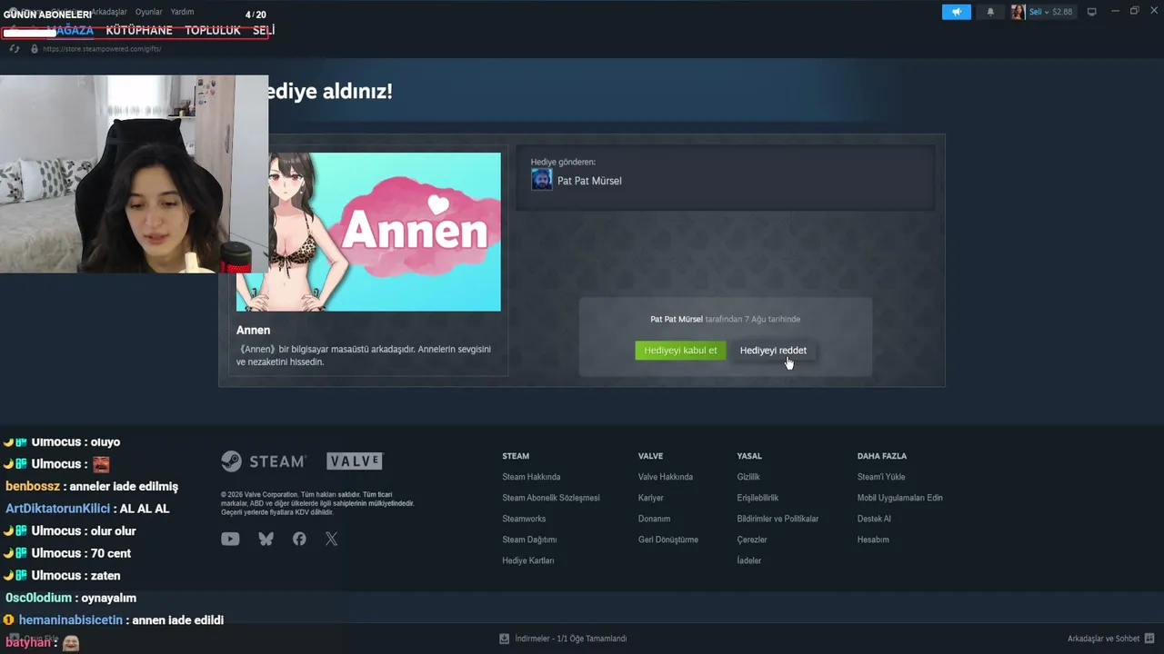Open the Arkadaşlar menu
The height and width of the screenshot is (654, 1164).
click(108, 12)
